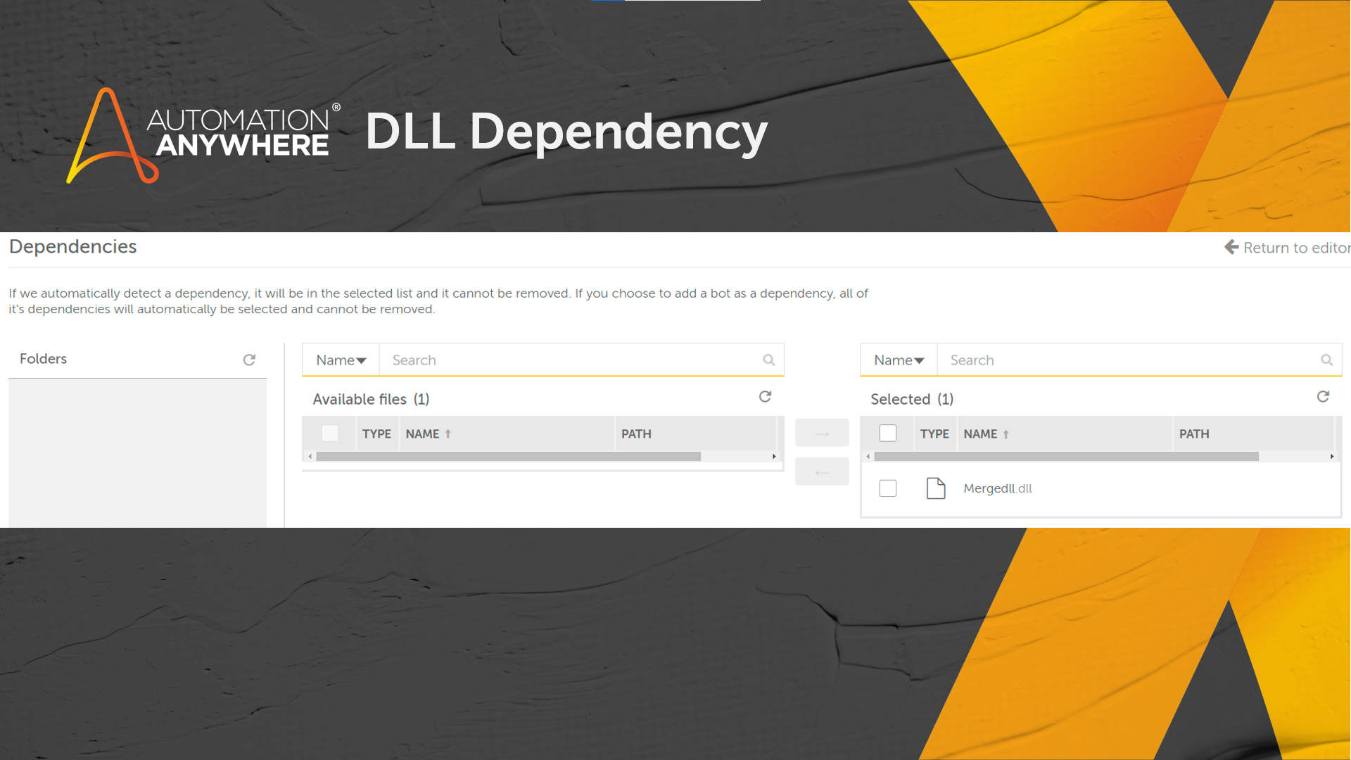Open Name dropdown for Selected search
This screenshot has height=760, width=1351.
coord(899,360)
